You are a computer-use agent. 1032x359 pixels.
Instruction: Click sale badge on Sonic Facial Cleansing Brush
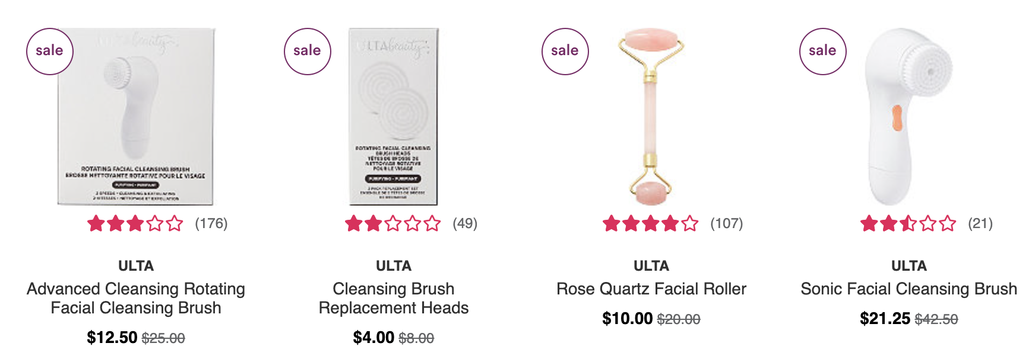click(x=822, y=51)
